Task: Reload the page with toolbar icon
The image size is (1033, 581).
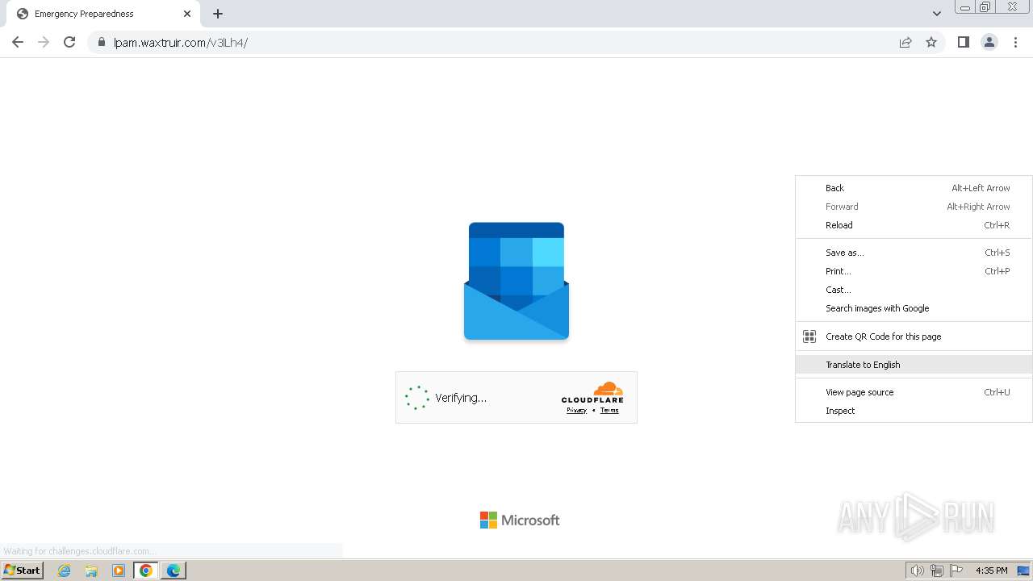Action: [69, 42]
